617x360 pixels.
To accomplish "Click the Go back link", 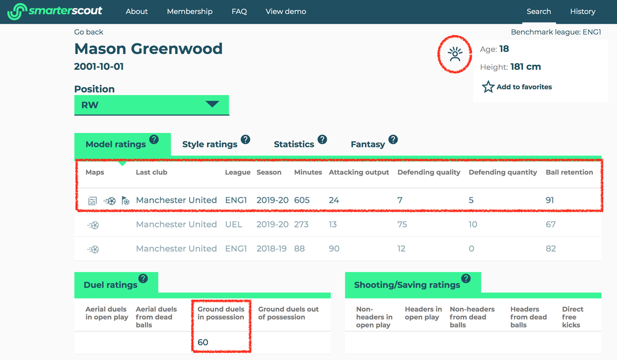I will coord(88,32).
